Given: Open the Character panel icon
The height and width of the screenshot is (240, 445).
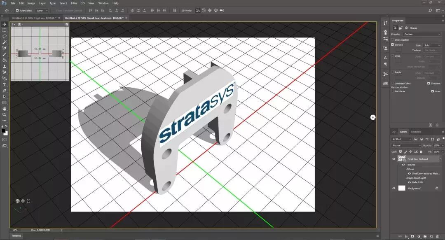Looking at the screenshot, I should pyautogui.click(x=385, y=58).
